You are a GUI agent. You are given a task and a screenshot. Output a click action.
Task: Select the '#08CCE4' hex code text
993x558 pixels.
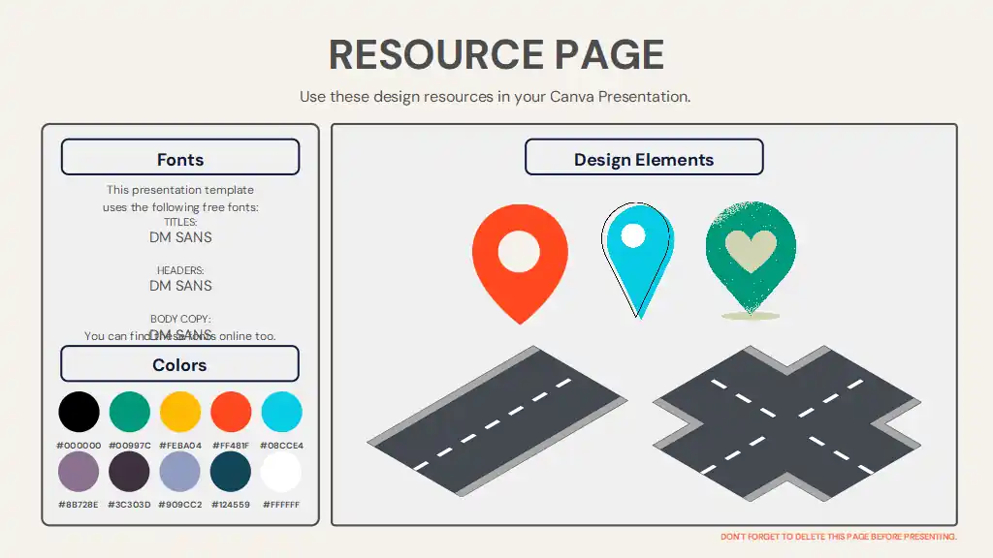(x=282, y=446)
